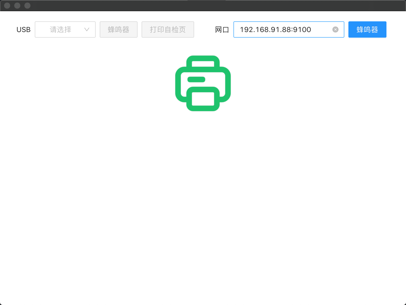Image resolution: width=406 pixels, height=305 pixels.
Task: Click the 打印自检页 button
Action: (168, 29)
